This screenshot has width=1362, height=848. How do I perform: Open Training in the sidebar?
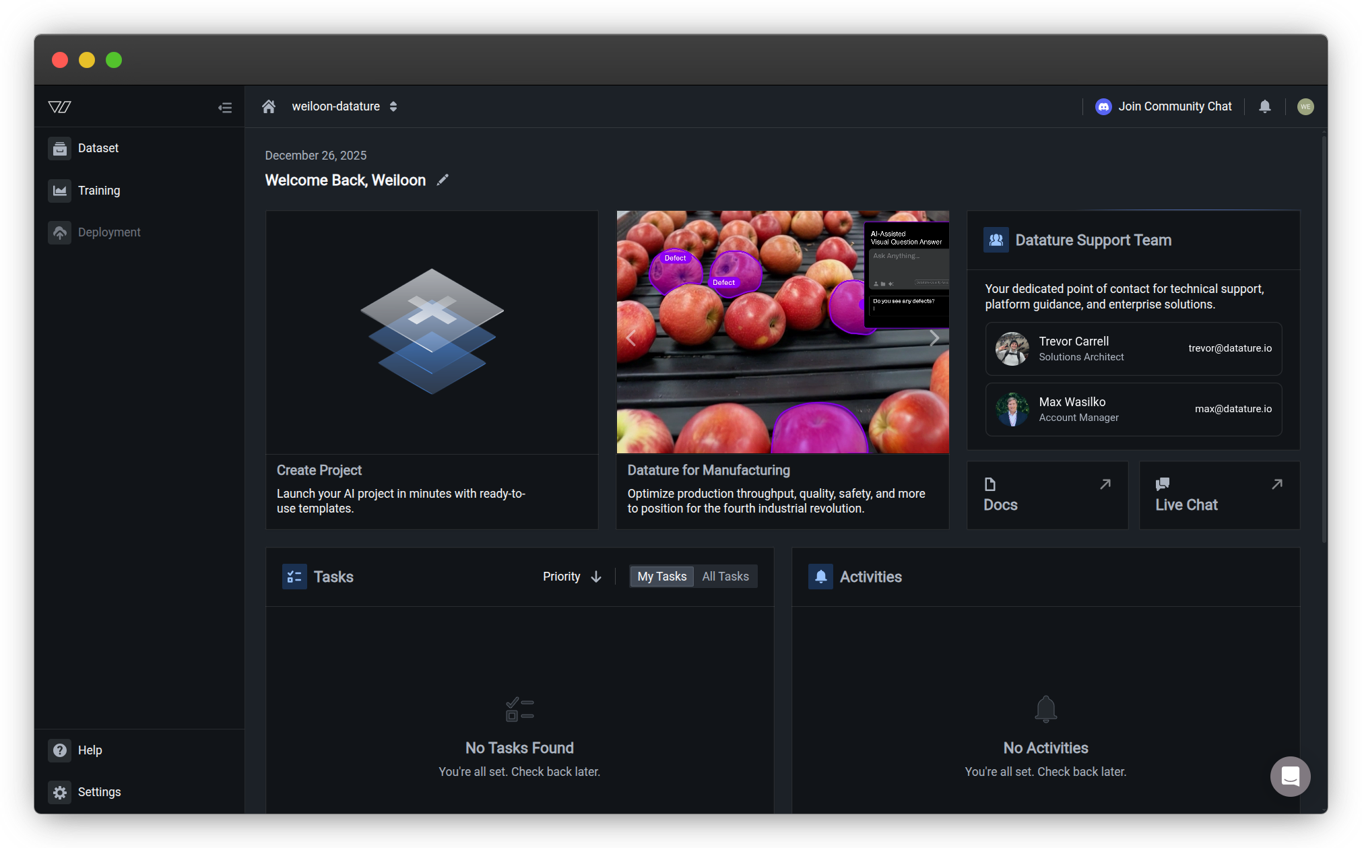[99, 191]
